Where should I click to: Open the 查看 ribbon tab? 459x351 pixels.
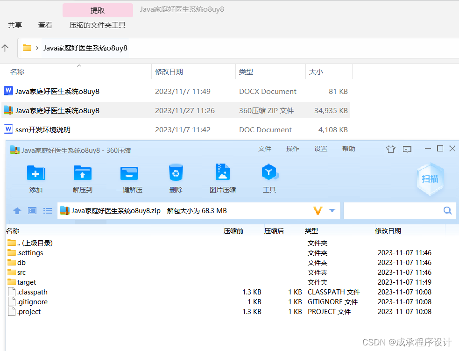[45, 25]
